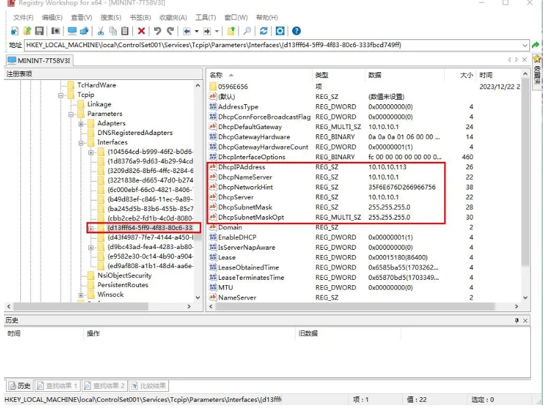The image size is (553, 409).
Task: Open the 工具(T) menu
Action: pos(206,18)
